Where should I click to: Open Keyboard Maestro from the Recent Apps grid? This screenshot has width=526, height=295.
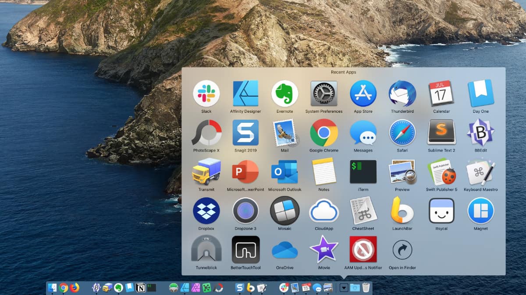click(x=481, y=172)
